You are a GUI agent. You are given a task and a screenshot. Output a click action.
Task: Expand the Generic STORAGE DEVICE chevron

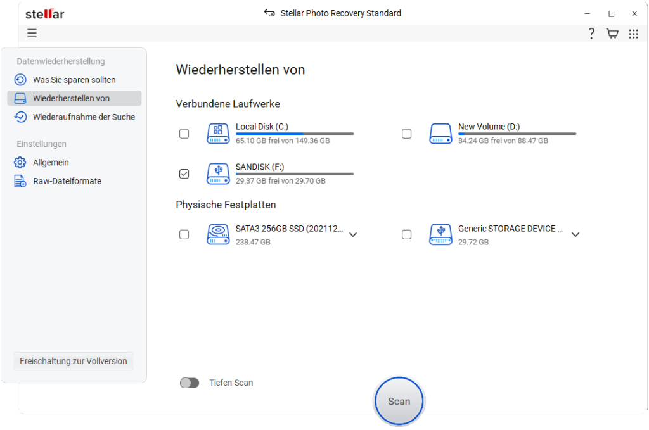(575, 234)
